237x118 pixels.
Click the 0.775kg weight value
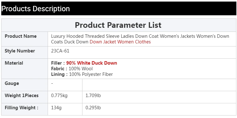(x=59, y=96)
